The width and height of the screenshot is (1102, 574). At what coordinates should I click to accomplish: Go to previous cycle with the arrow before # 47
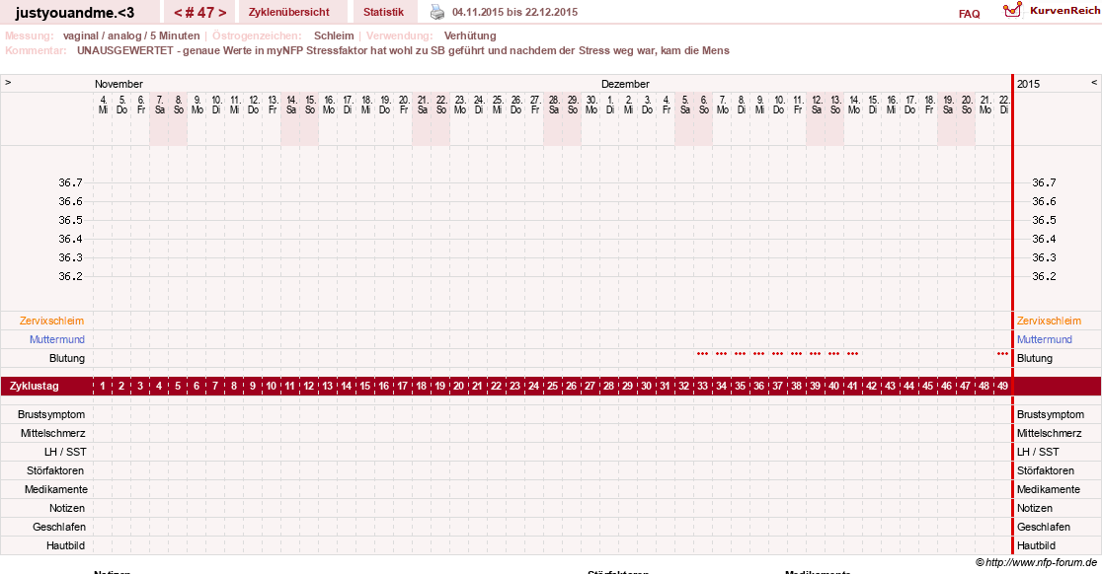178,13
